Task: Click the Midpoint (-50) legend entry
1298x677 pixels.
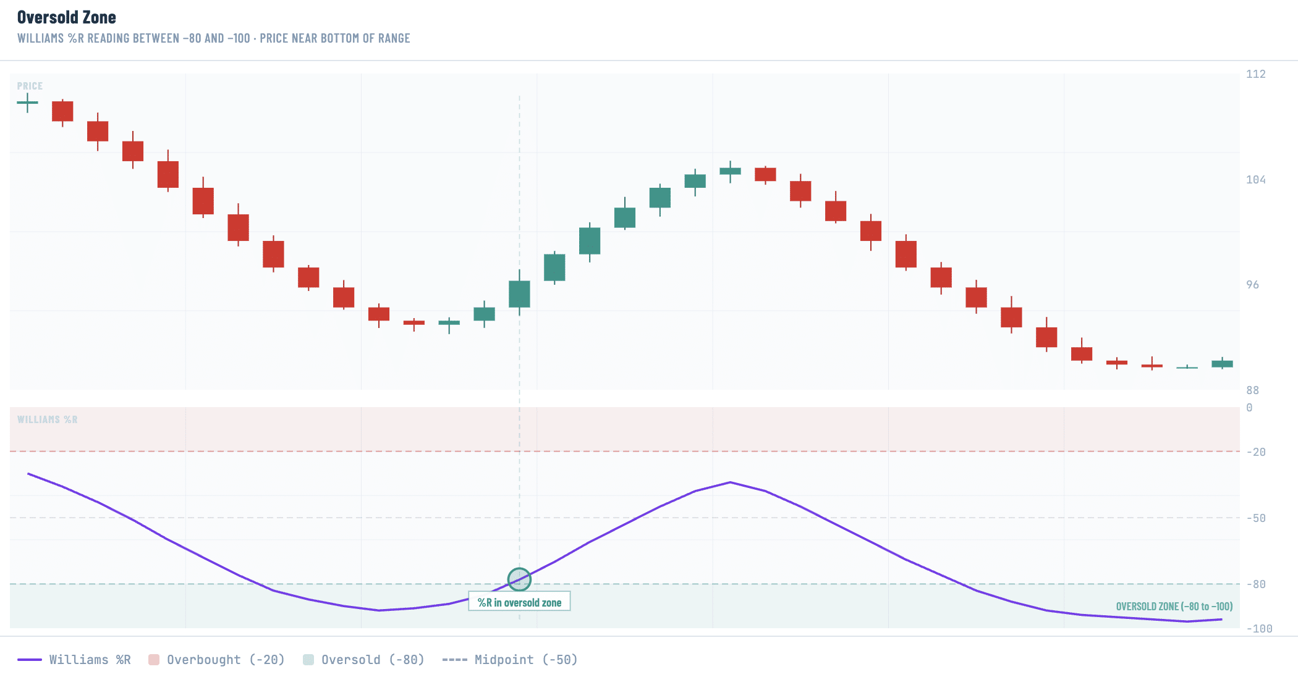Action: (510, 660)
